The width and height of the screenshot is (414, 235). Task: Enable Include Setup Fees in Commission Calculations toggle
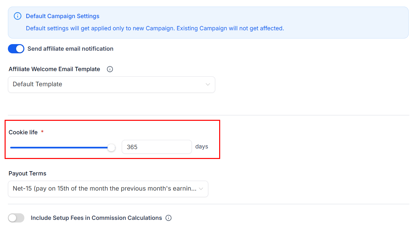pyautogui.click(x=16, y=218)
